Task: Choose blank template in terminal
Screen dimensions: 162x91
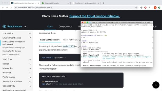Action: pos(85,53)
